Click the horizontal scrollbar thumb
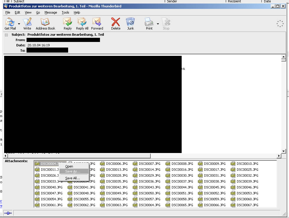This screenshot has width=289, height=218. click(79, 156)
